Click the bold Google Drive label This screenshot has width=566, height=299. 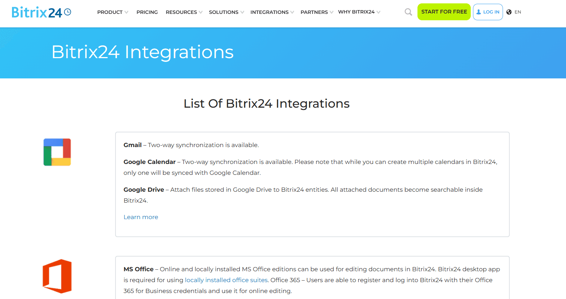pyautogui.click(x=144, y=190)
